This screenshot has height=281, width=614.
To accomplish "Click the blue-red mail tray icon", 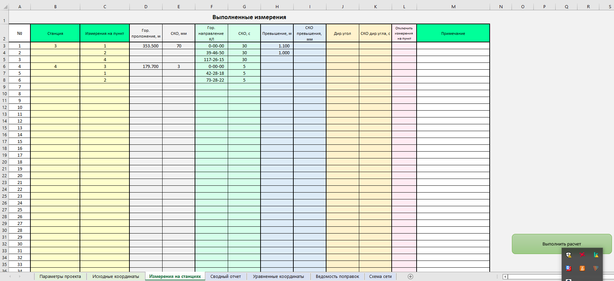I will (569, 268).
